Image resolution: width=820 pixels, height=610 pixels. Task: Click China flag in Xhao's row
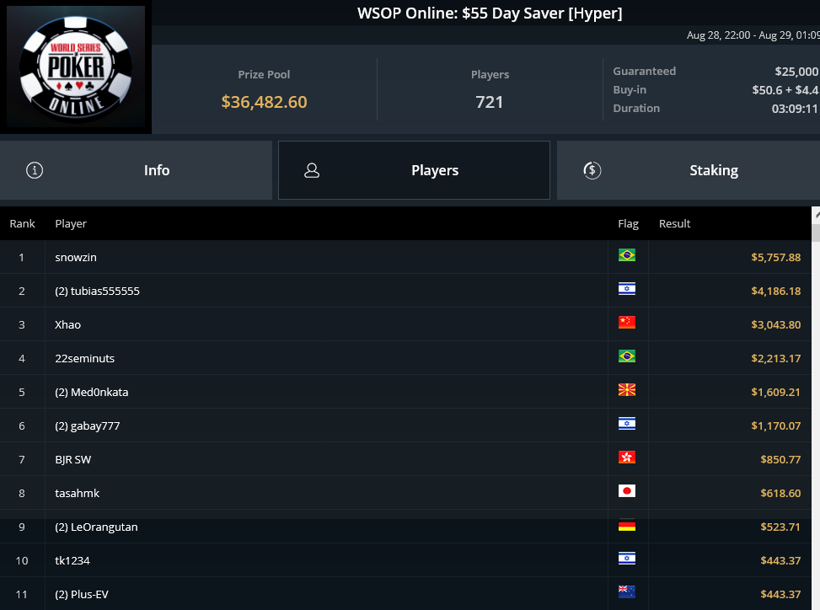(626, 323)
